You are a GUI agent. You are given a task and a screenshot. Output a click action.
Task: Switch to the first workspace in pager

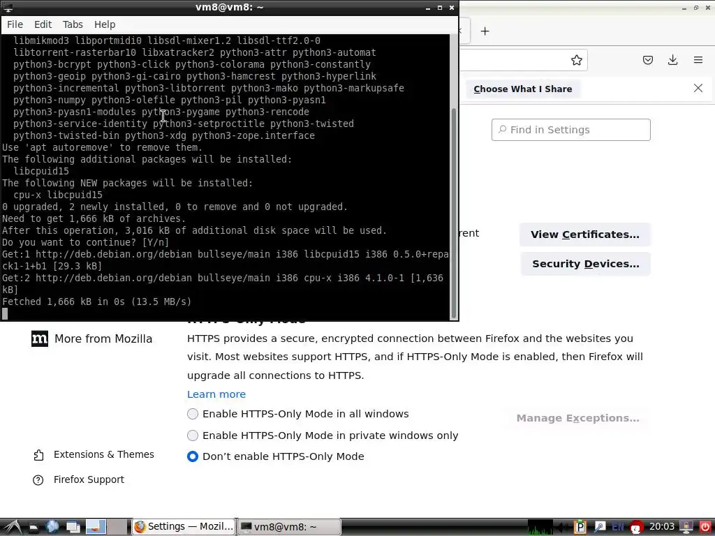click(96, 527)
